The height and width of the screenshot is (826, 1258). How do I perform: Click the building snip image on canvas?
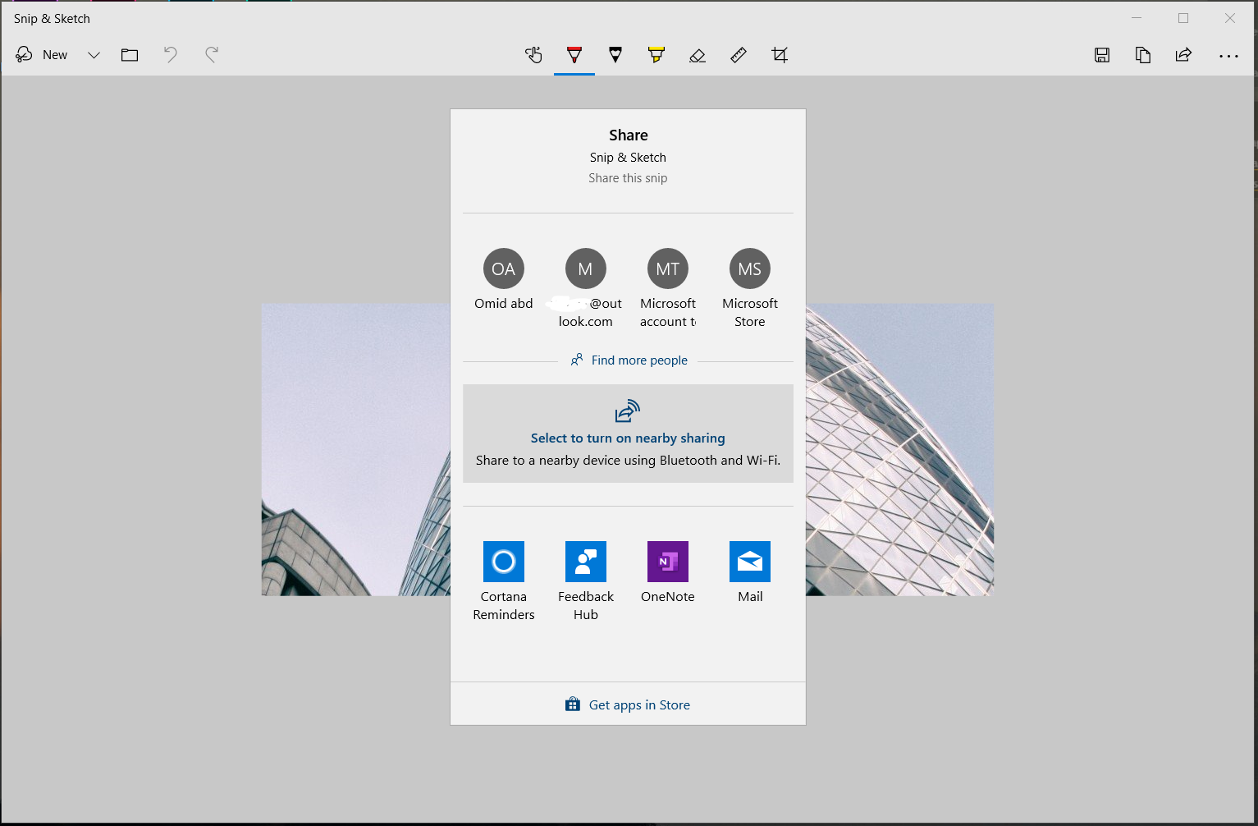click(x=355, y=450)
